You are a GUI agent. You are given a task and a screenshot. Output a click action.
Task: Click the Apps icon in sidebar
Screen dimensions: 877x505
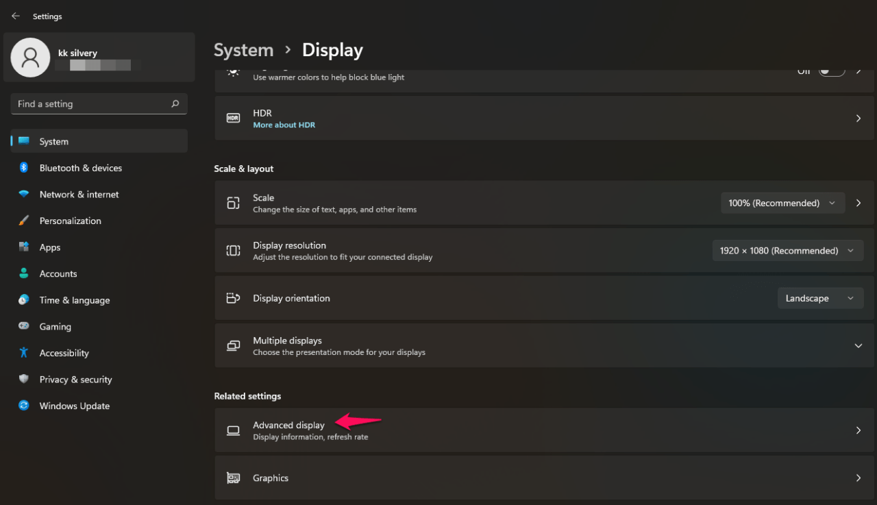[24, 247]
